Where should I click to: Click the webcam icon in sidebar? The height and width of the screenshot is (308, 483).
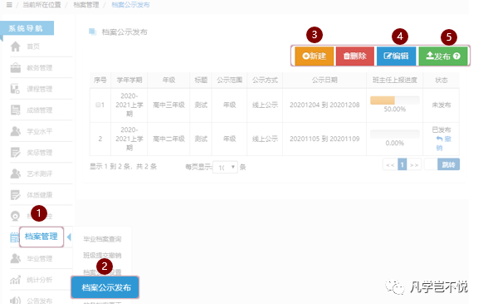[16, 216]
